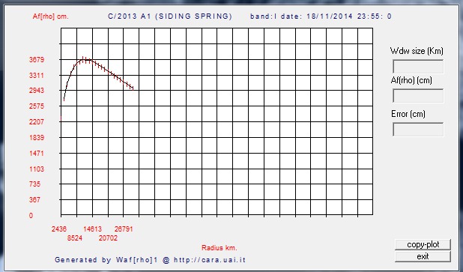Image resolution: width=463 pixels, height=272 pixels.
Task: Click the lowest starting point of the curve
Action: (64, 100)
